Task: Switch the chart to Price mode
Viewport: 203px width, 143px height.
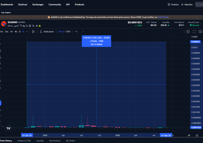Action: pos(61,31)
